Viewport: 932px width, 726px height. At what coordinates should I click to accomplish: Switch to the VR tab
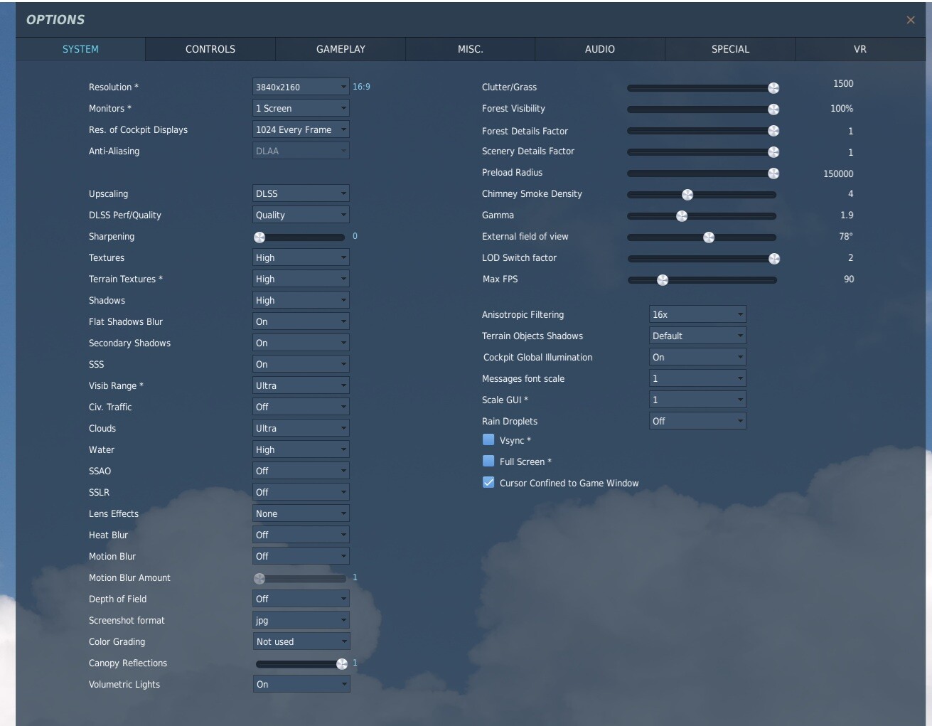pyautogui.click(x=860, y=49)
